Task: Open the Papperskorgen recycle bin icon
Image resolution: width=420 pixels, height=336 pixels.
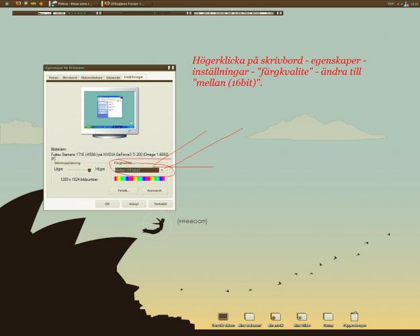Action: [354, 317]
